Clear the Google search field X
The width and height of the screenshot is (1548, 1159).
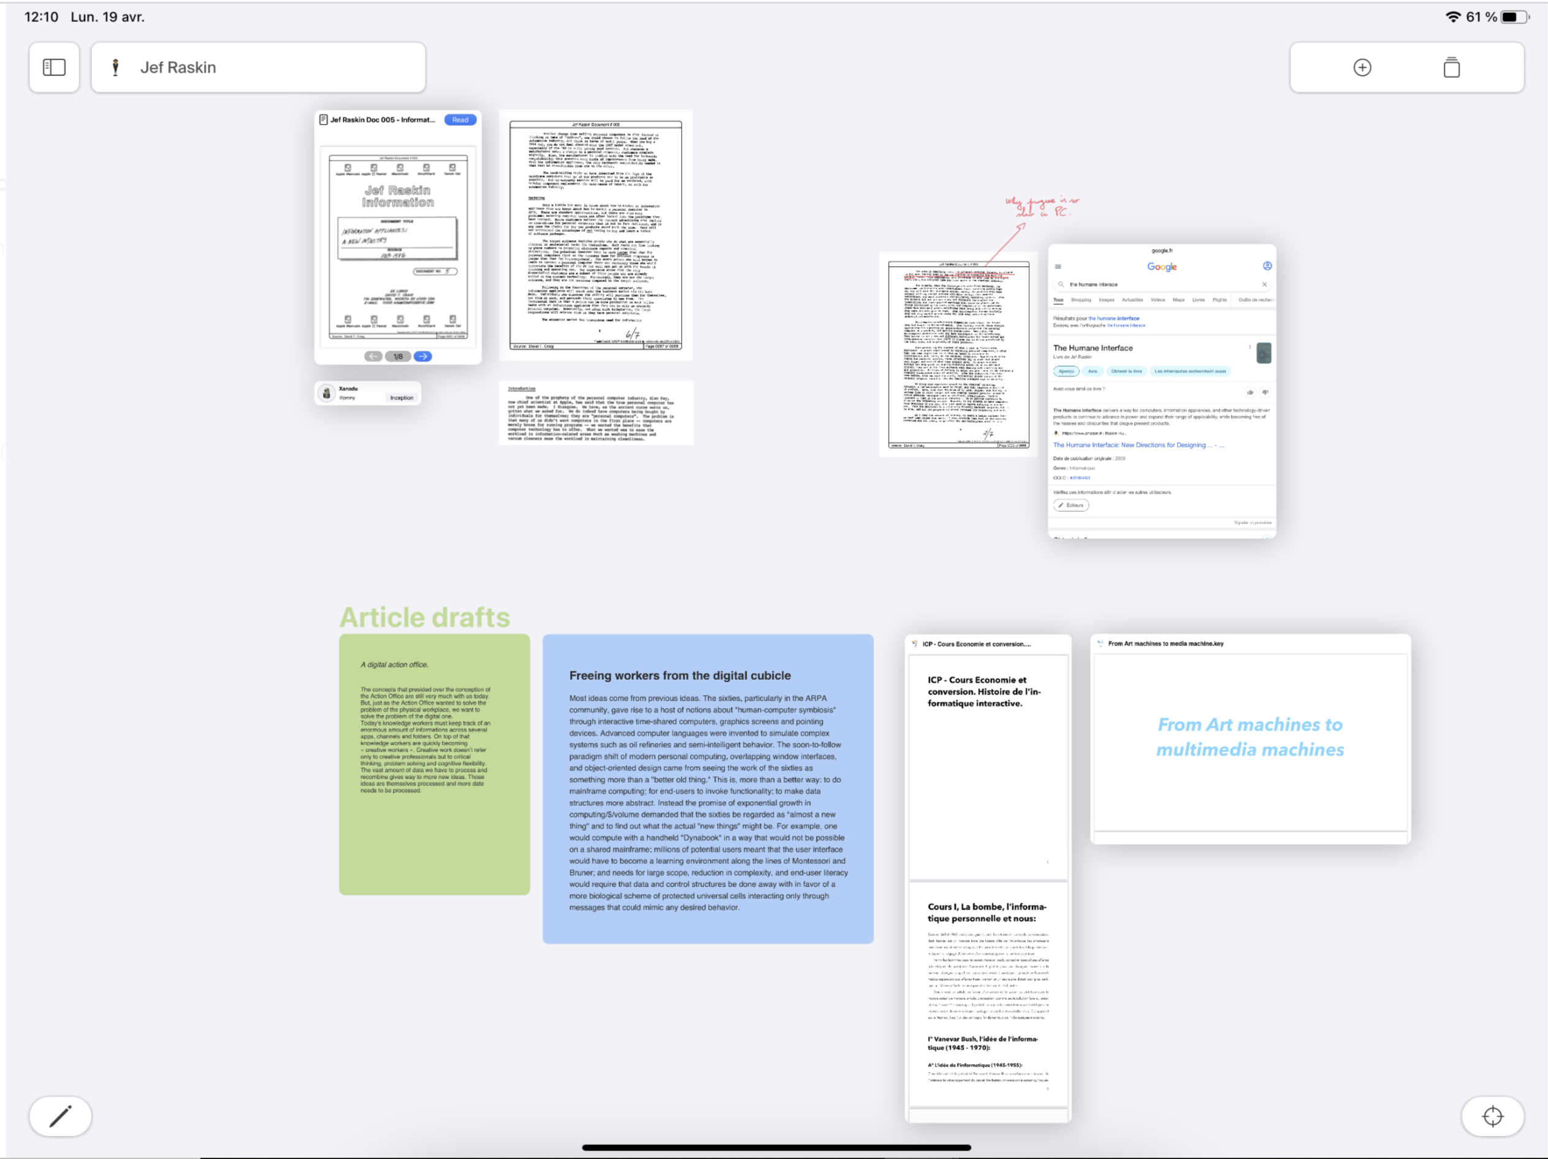(x=1264, y=284)
